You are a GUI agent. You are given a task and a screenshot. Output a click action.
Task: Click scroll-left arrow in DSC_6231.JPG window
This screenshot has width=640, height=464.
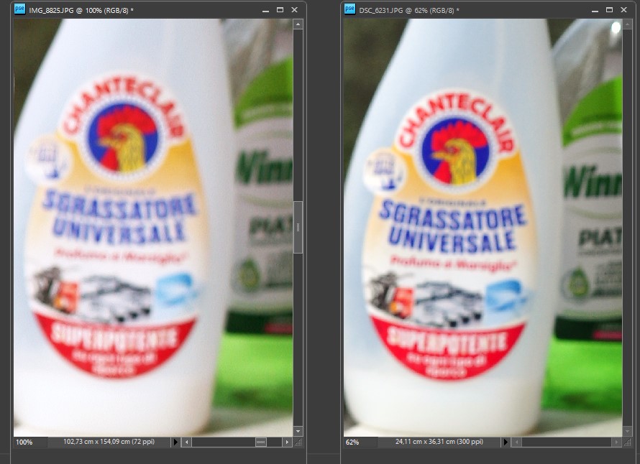pyautogui.click(x=516, y=442)
